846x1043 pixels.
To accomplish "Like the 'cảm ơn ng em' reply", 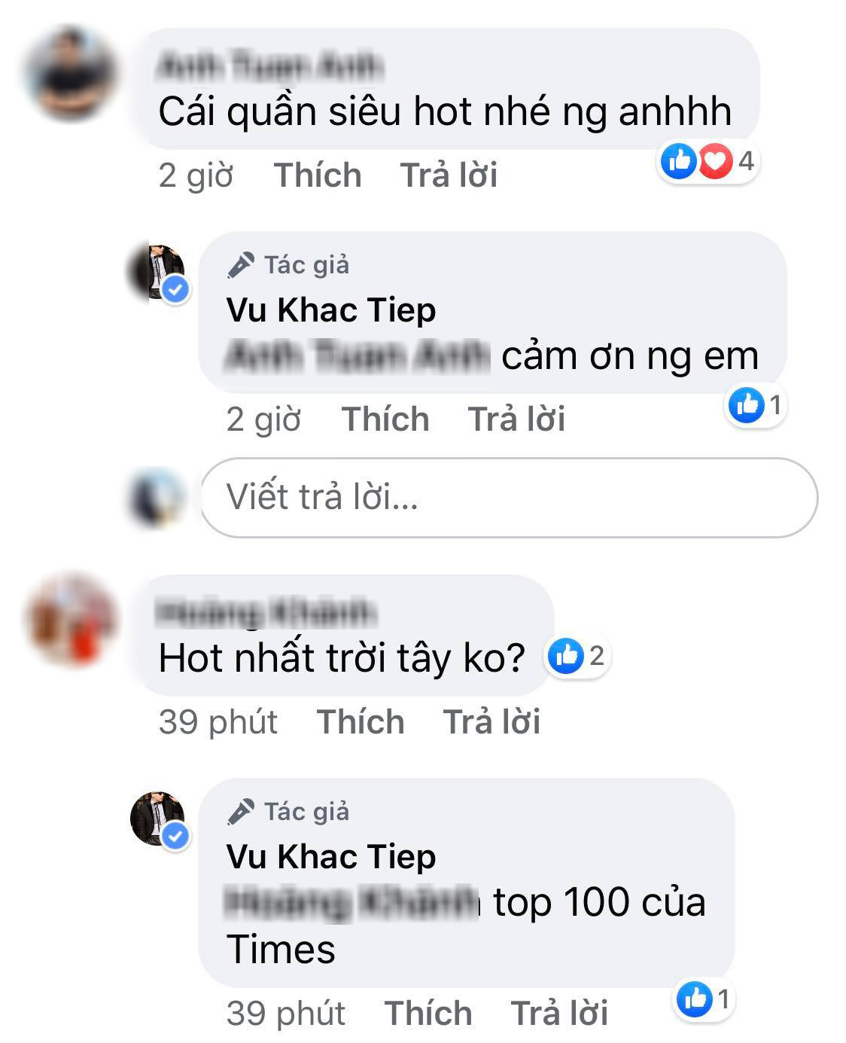I will [x=385, y=419].
